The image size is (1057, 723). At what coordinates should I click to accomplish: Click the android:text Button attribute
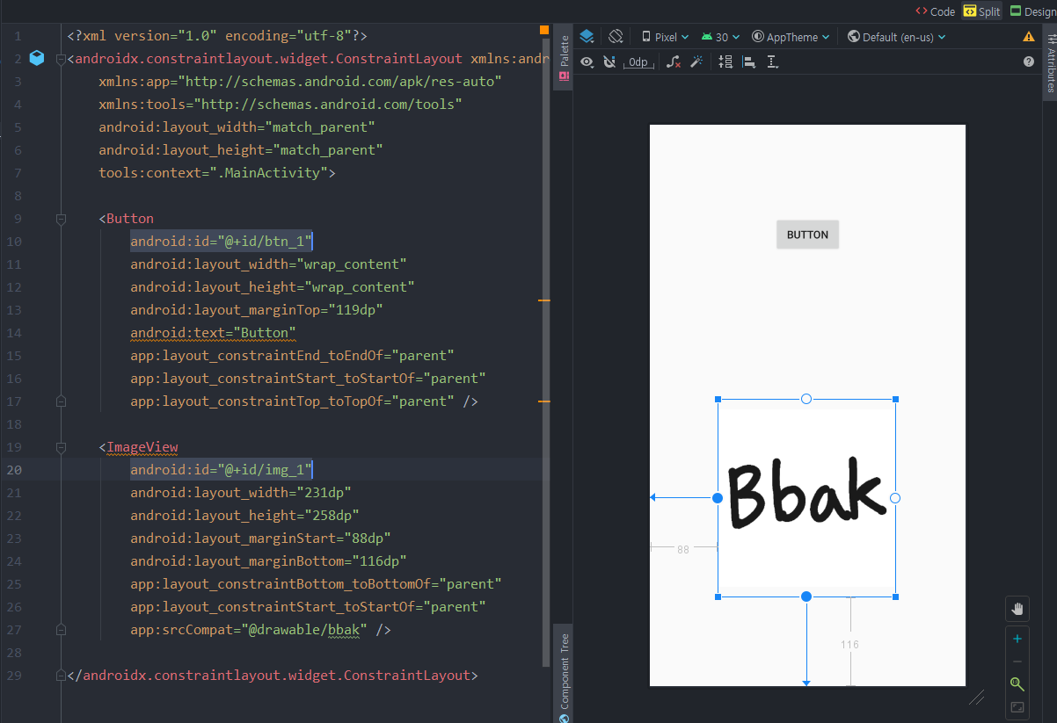pyautogui.click(x=213, y=333)
